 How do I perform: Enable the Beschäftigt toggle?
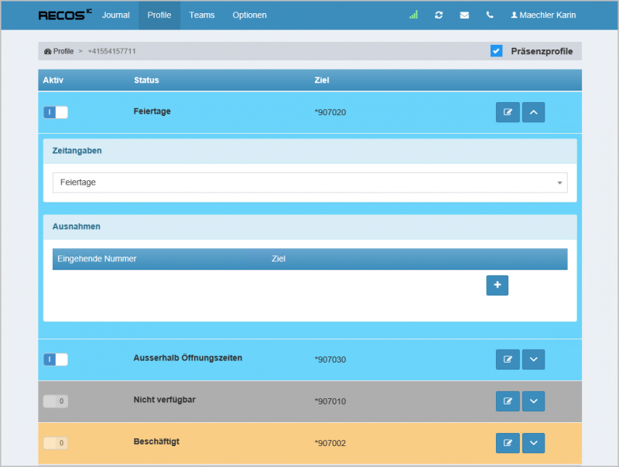56,443
